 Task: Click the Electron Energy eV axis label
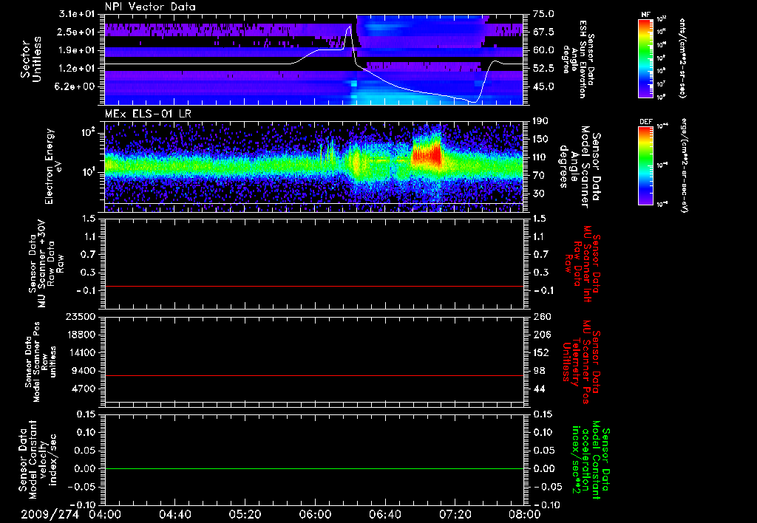tap(53, 166)
